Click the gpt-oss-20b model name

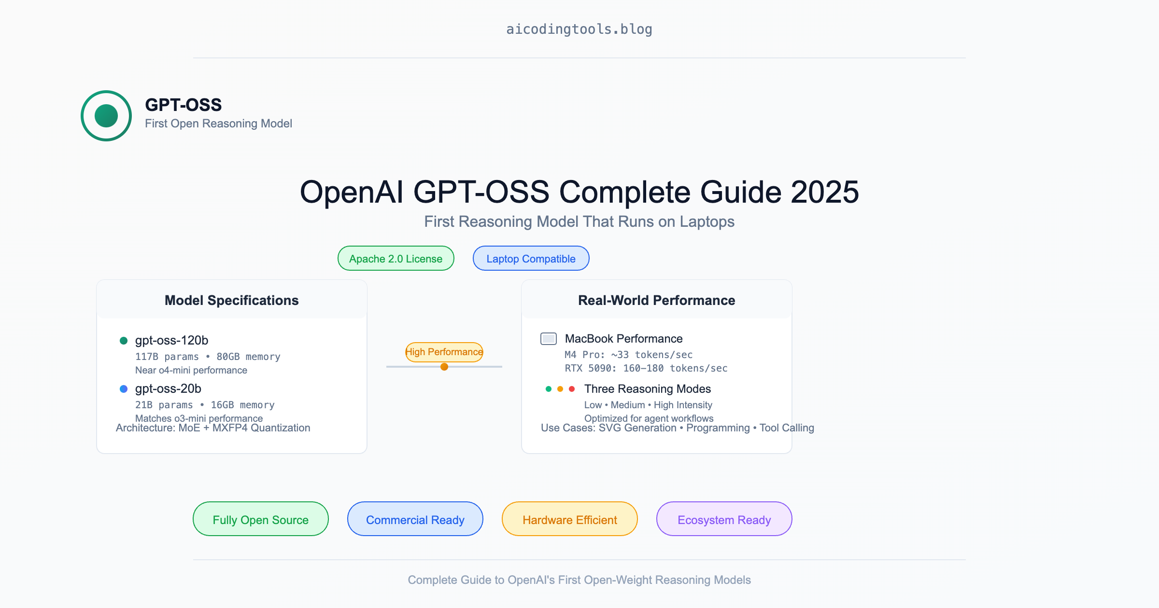[x=168, y=388]
